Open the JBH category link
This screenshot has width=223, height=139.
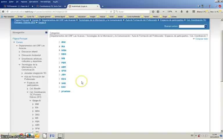(63, 75)
